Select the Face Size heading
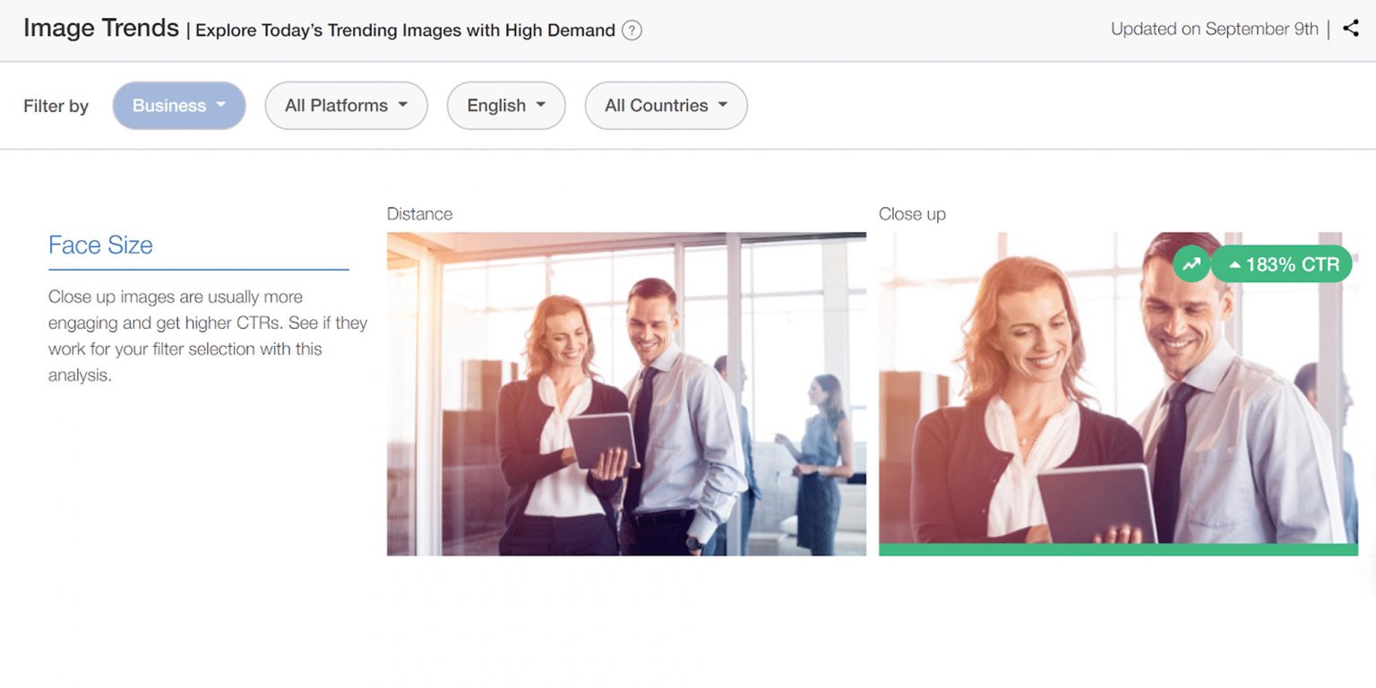This screenshot has height=688, width=1376. coord(100,245)
